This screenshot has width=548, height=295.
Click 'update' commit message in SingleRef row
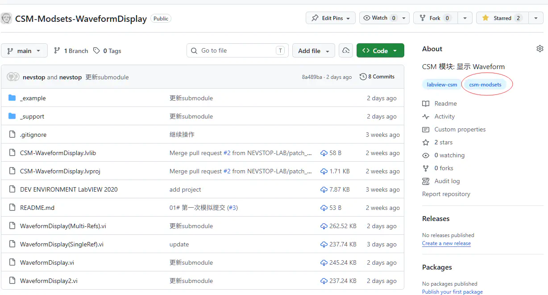click(x=179, y=244)
